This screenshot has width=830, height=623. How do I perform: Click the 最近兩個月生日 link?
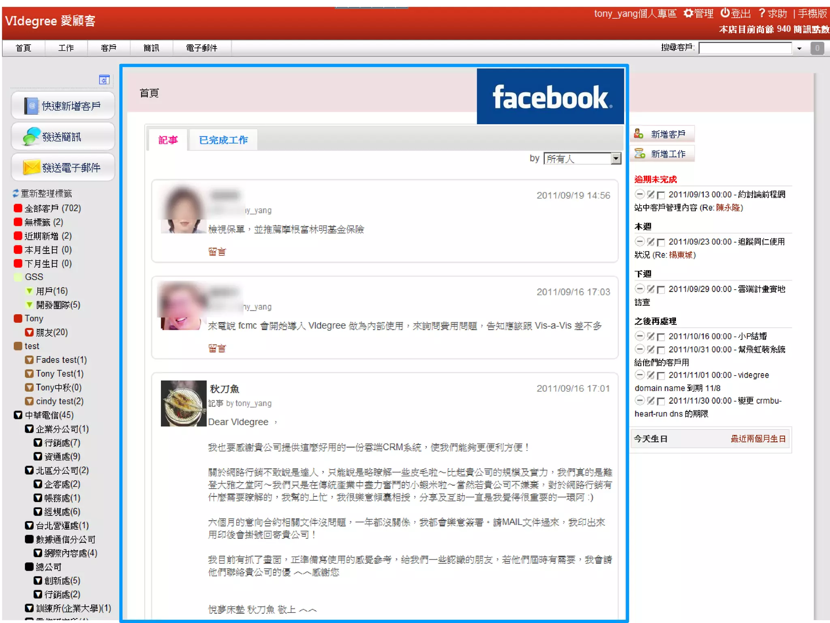click(758, 439)
